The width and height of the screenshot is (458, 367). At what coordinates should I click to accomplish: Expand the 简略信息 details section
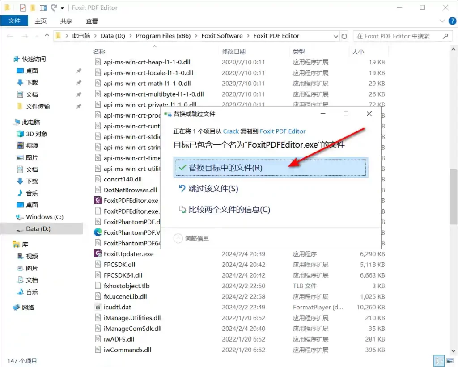178,238
